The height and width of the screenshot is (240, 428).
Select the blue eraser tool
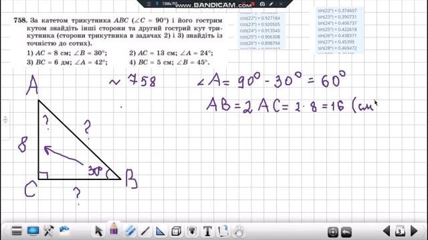[x=130, y=231]
